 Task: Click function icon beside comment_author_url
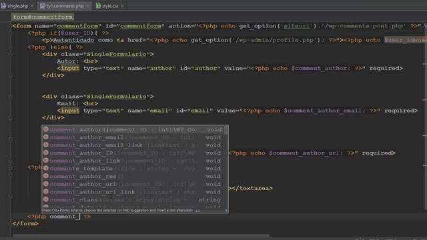coord(46,184)
